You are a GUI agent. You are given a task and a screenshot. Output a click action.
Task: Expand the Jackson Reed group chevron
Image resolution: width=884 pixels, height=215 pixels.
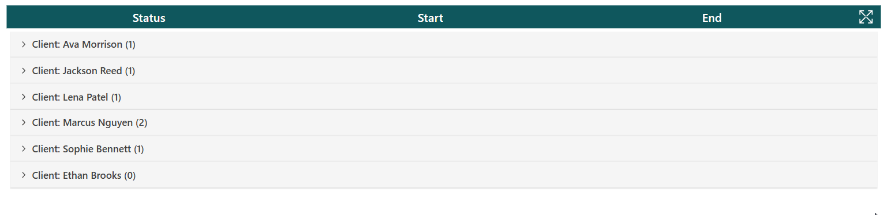(24, 71)
